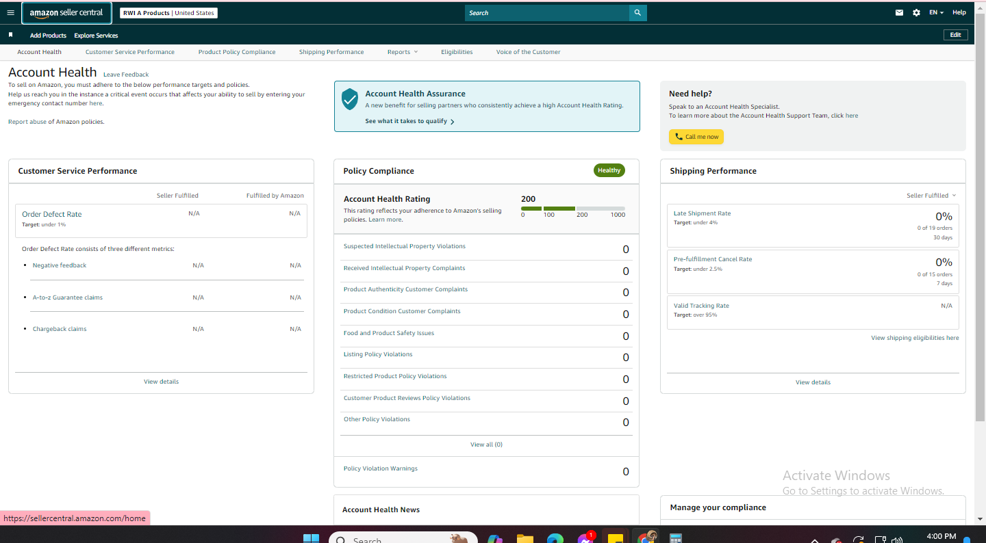The image size is (986, 543).
Task: Go to the Shipping Performance tab
Action: coord(331,52)
